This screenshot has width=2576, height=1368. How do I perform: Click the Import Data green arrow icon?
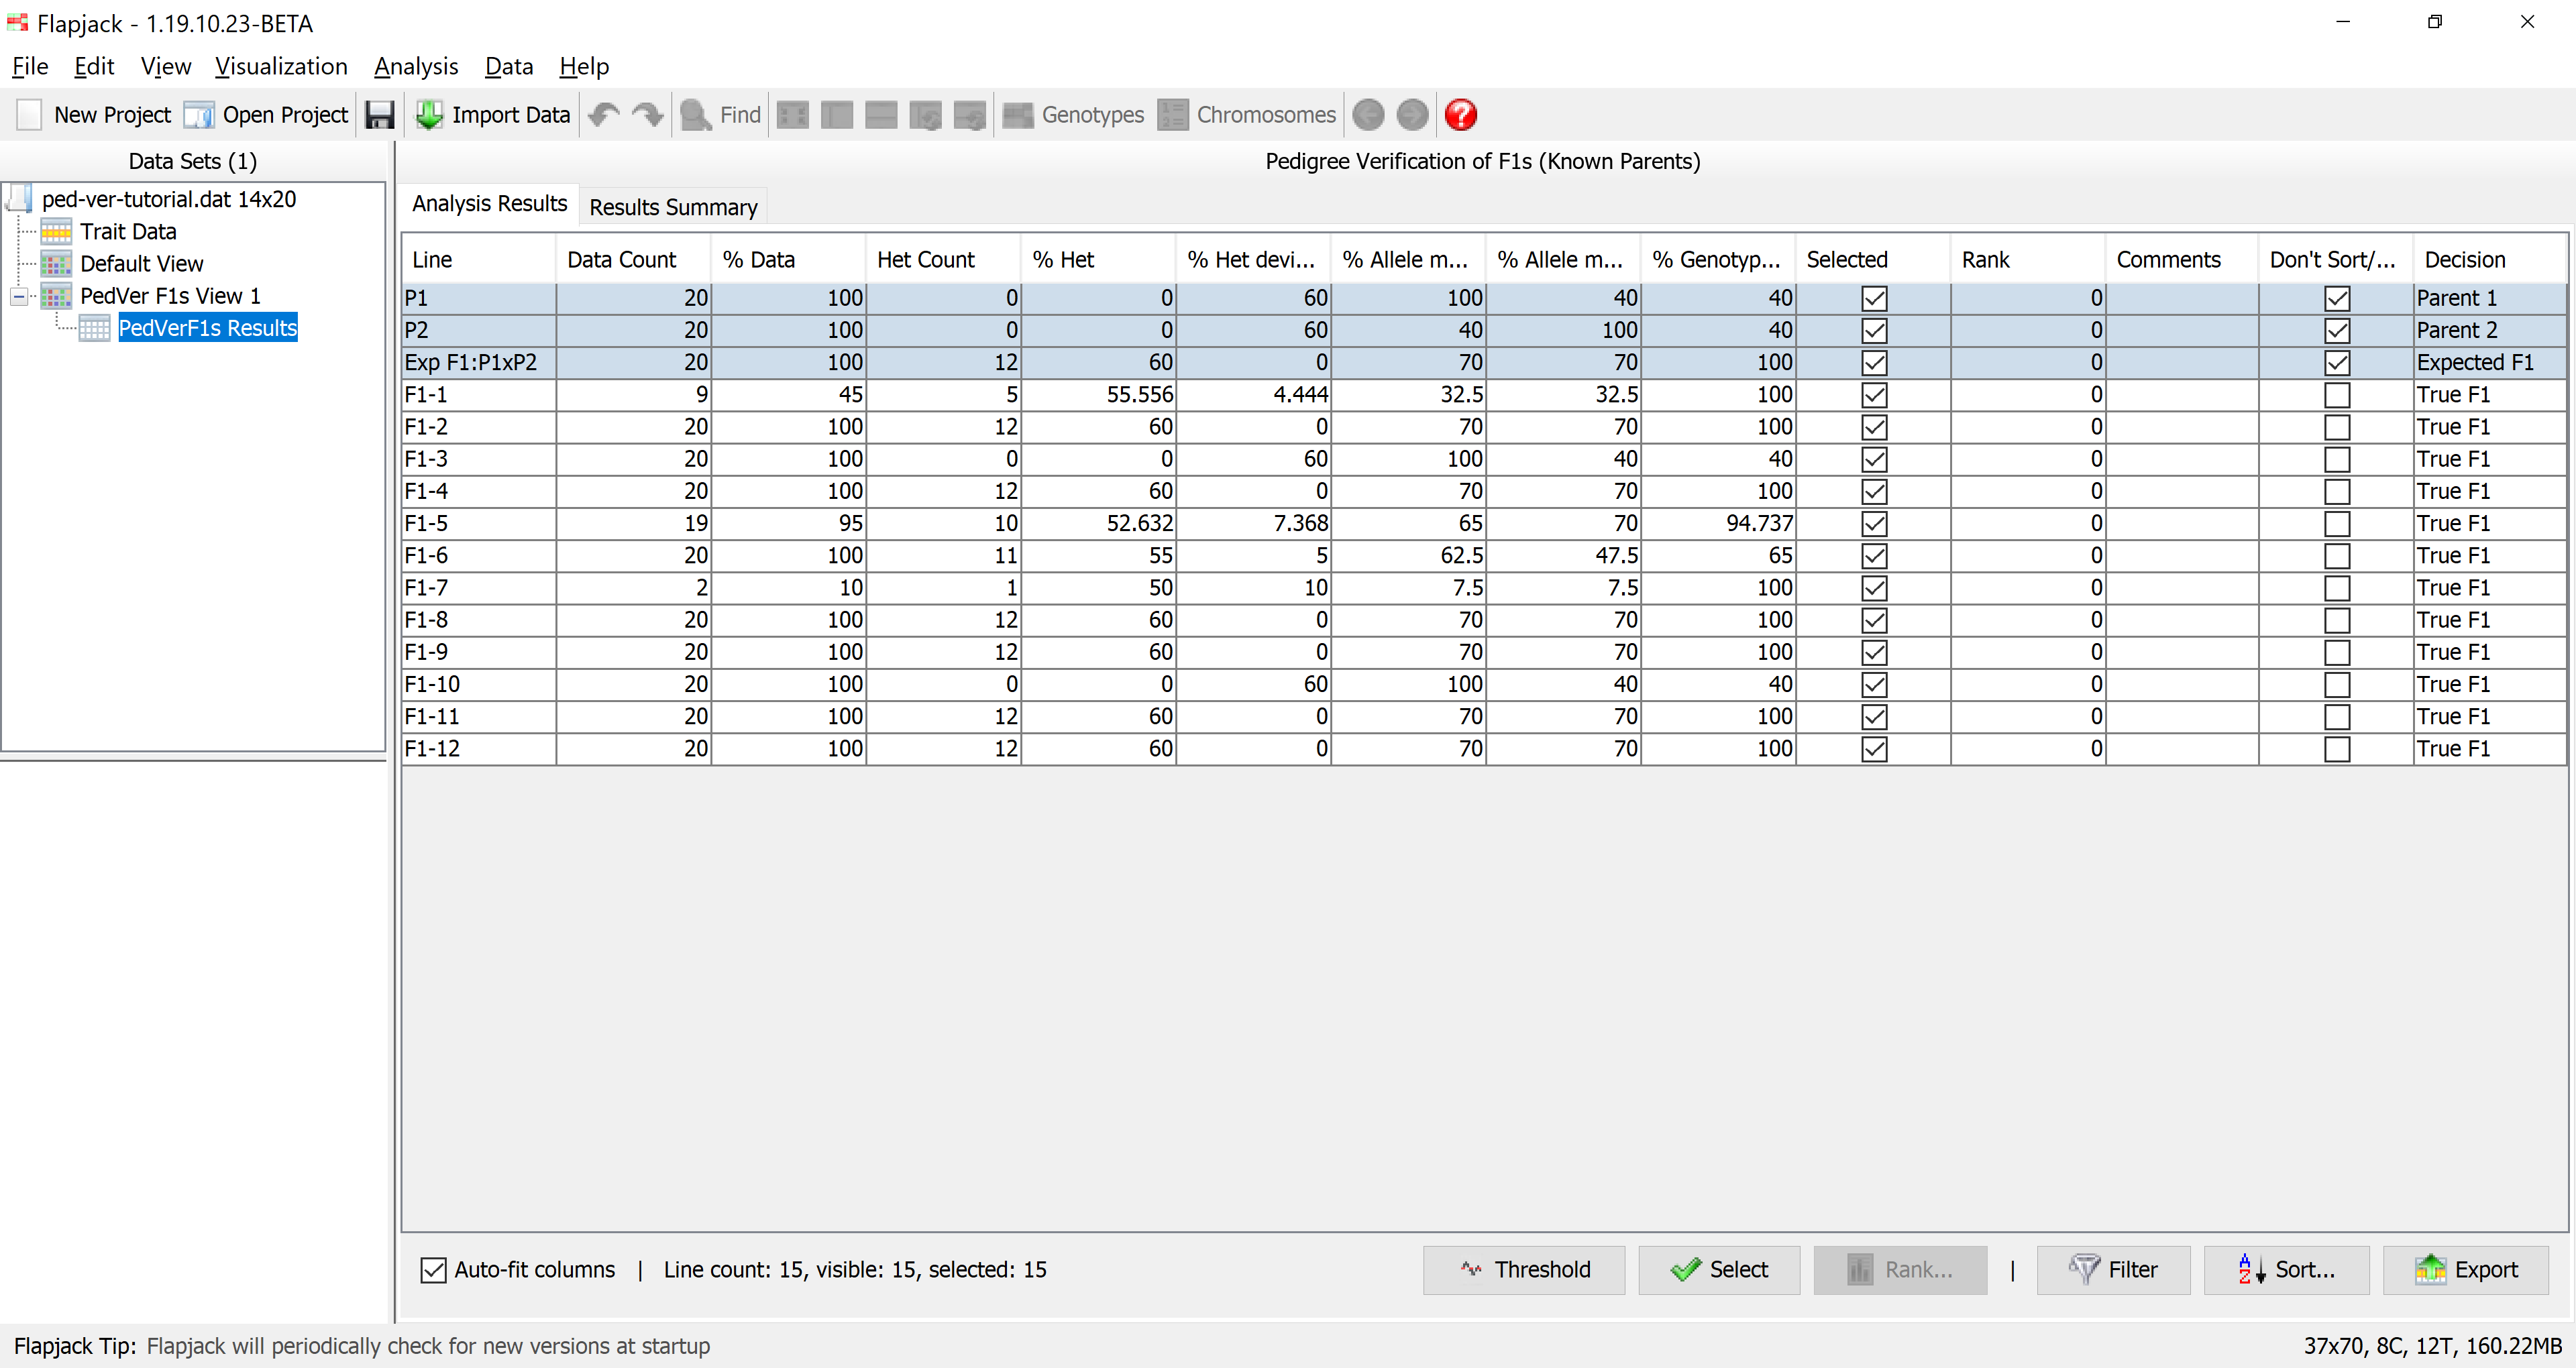[429, 115]
